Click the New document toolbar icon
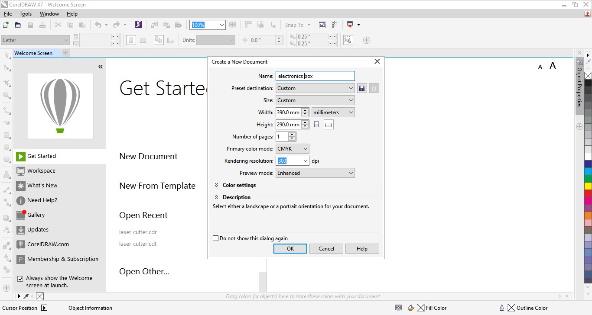 (6, 25)
